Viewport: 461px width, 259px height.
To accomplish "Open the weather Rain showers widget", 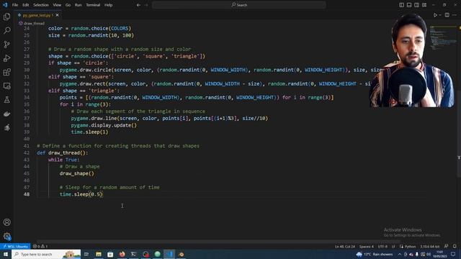I will [375, 254].
